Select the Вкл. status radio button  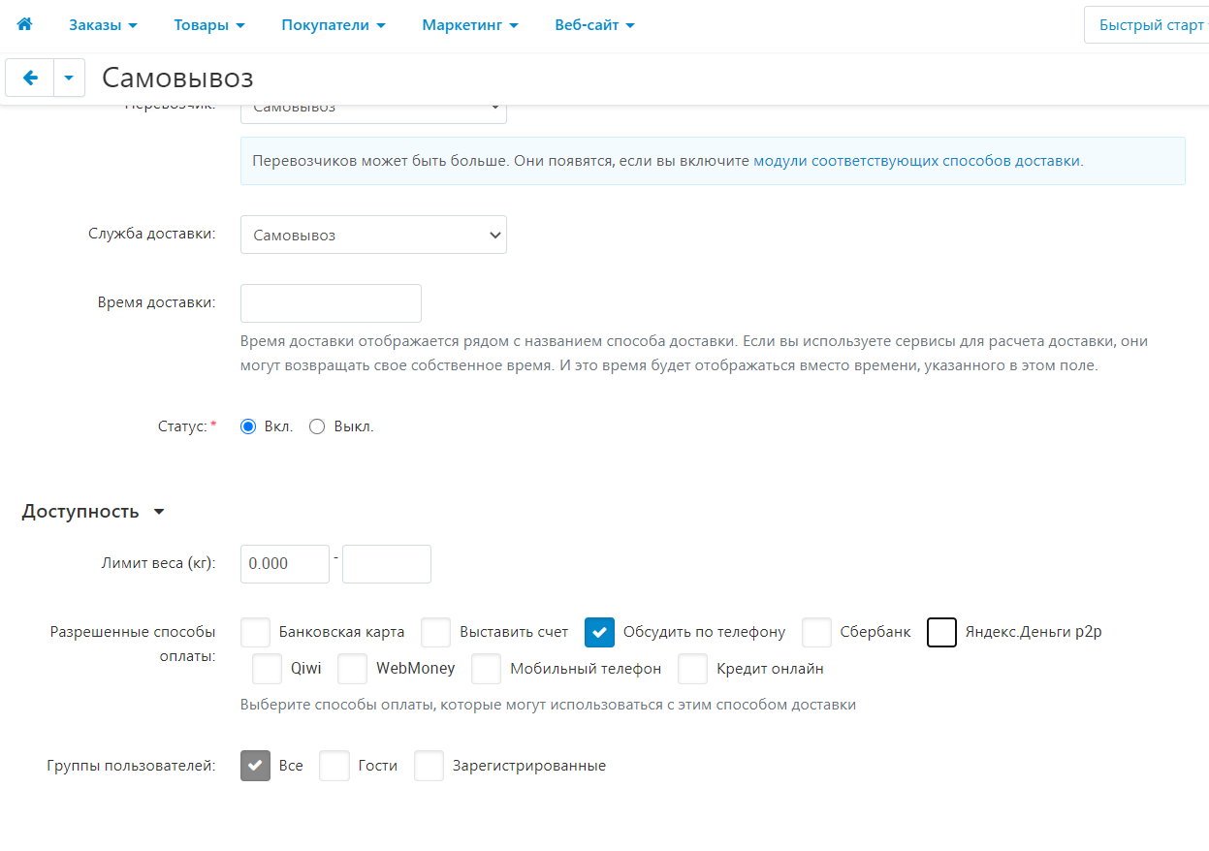point(248,426)
